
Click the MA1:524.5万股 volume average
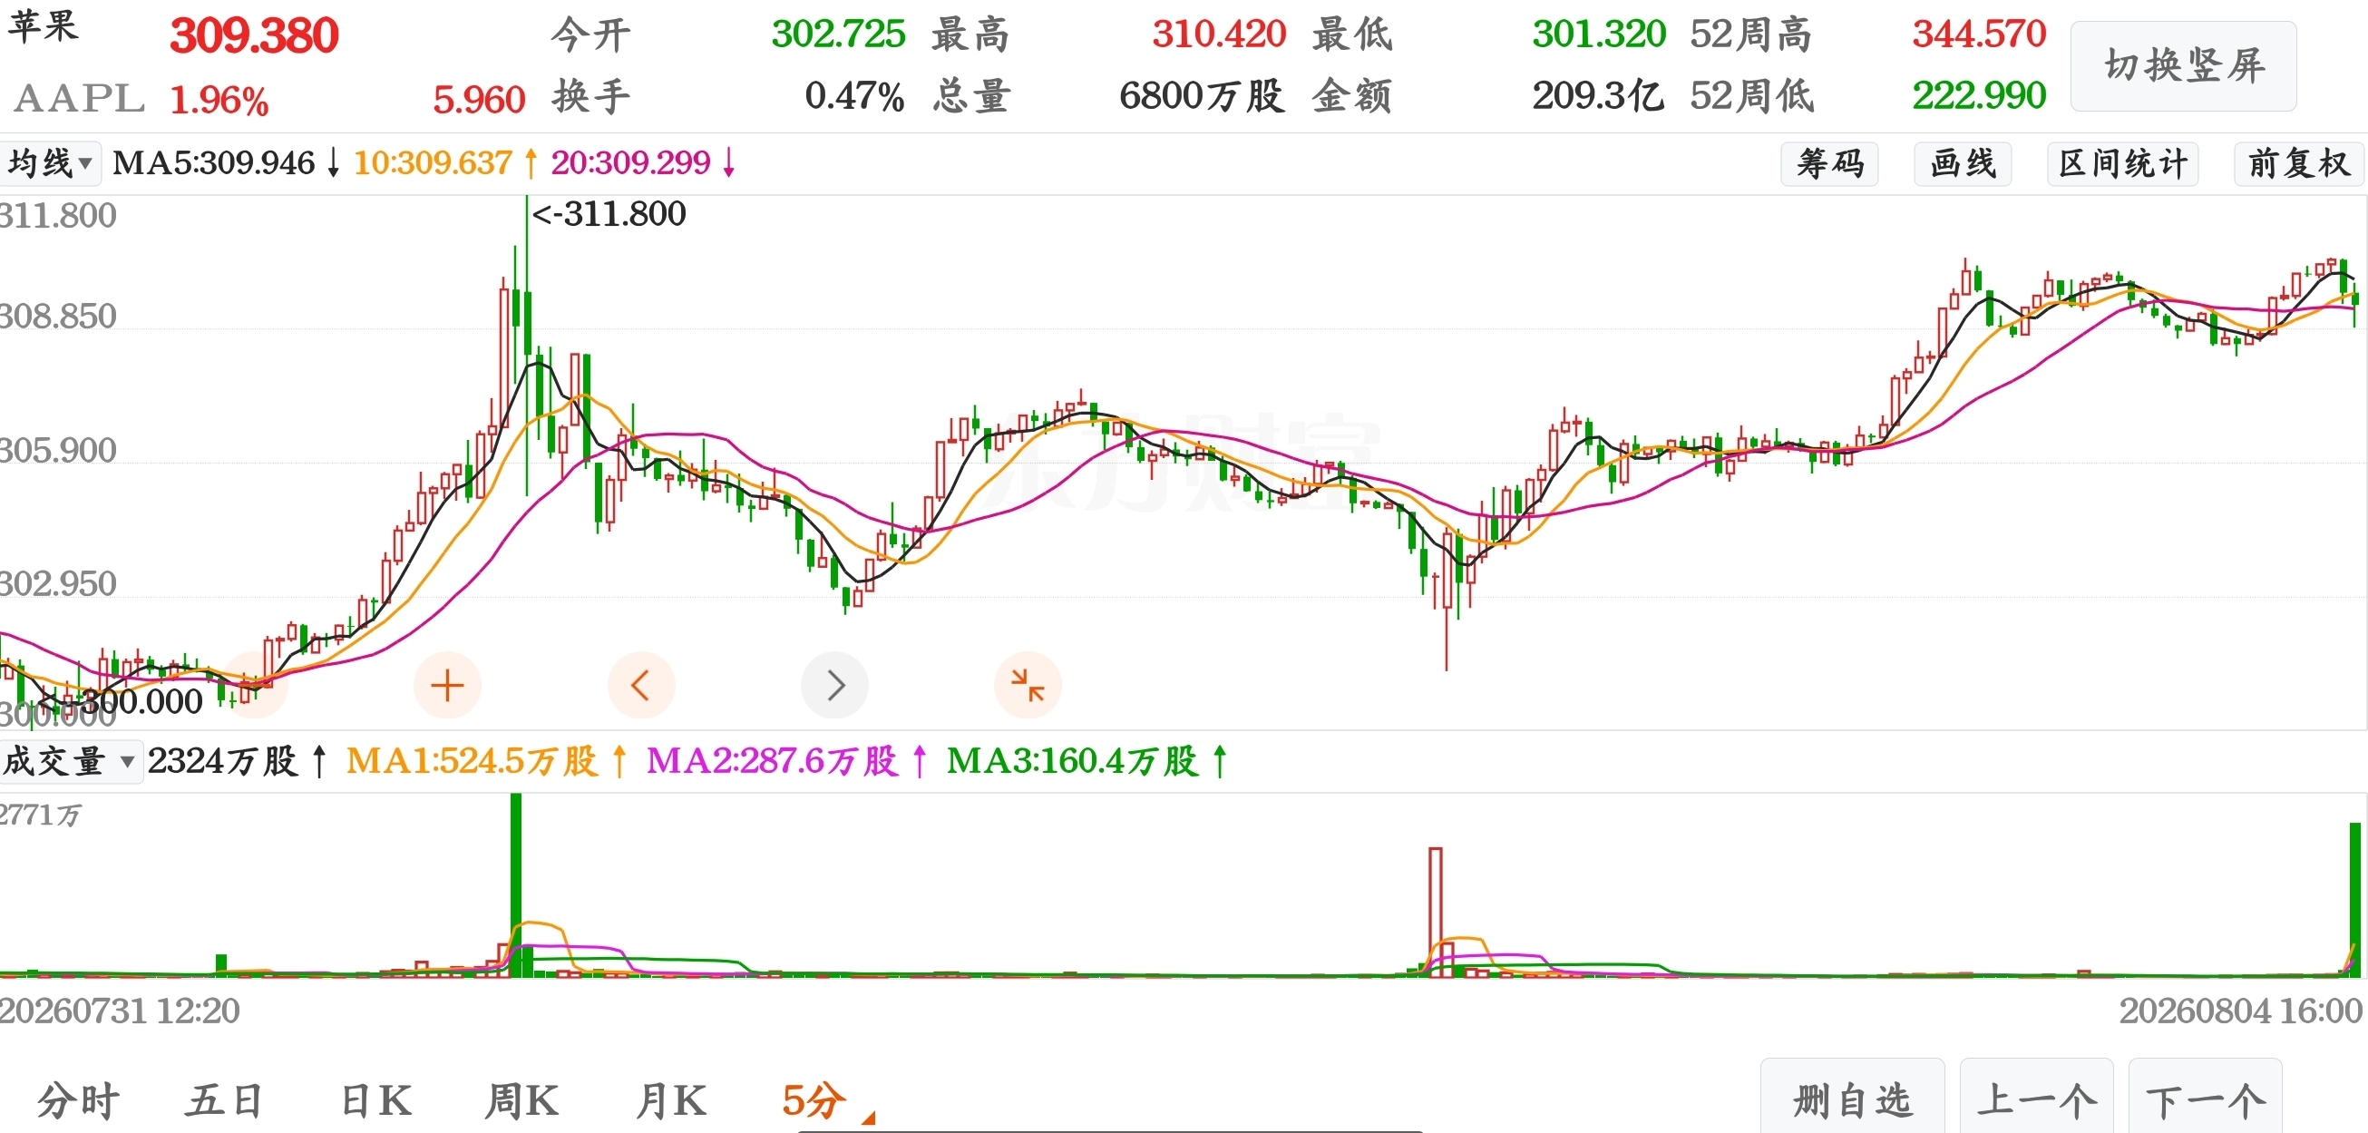[472, 761]
